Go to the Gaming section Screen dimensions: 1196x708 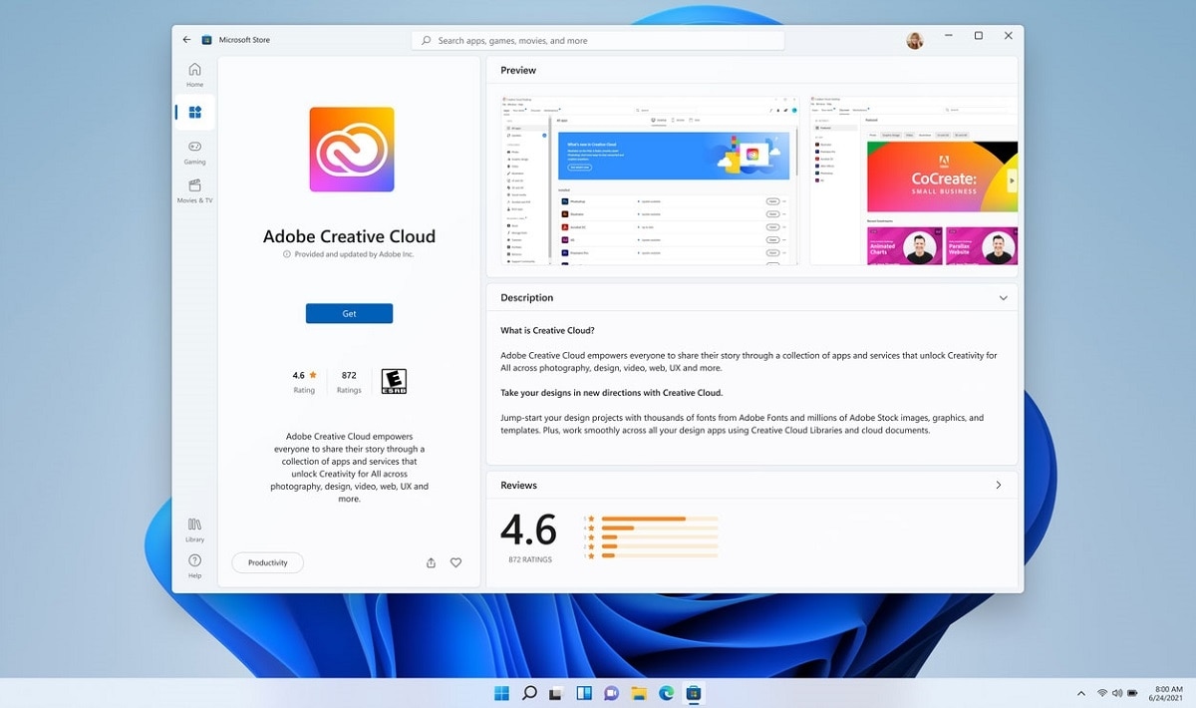point(194,152)
